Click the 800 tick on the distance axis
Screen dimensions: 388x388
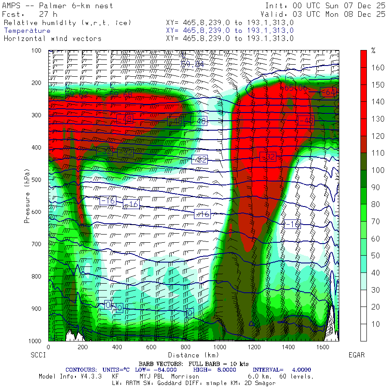pyautogui.click(x=185, y=347)
